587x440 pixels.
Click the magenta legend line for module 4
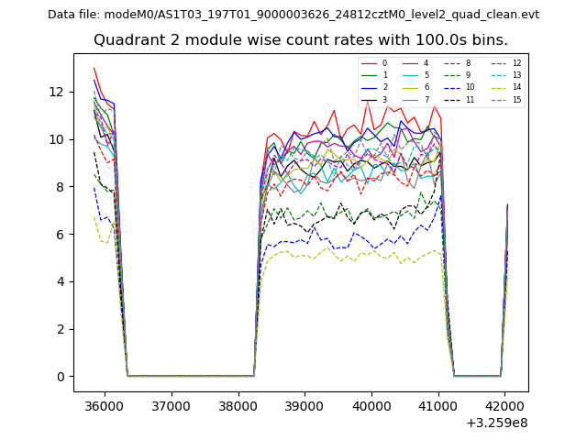(411, 63)
